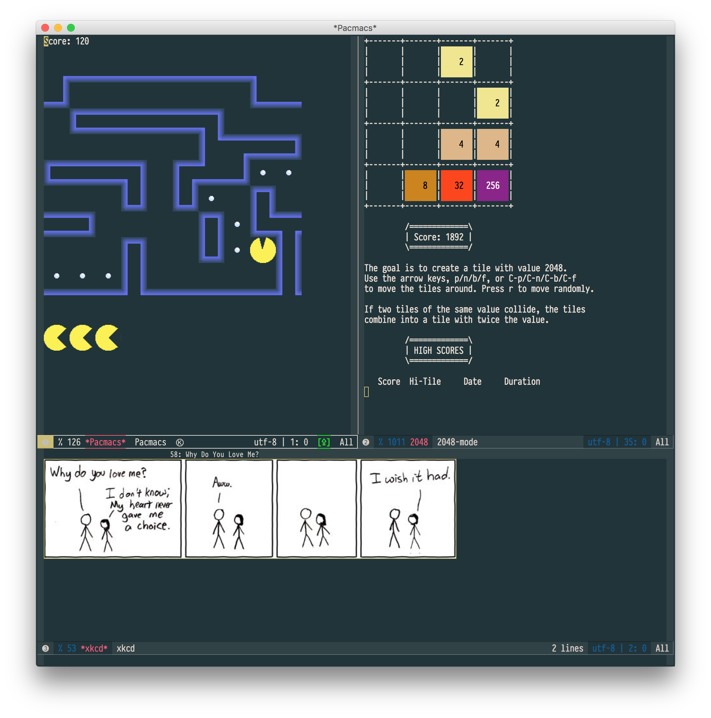Click window number 2 badge
711x718 pixels.
pos(366,442)
